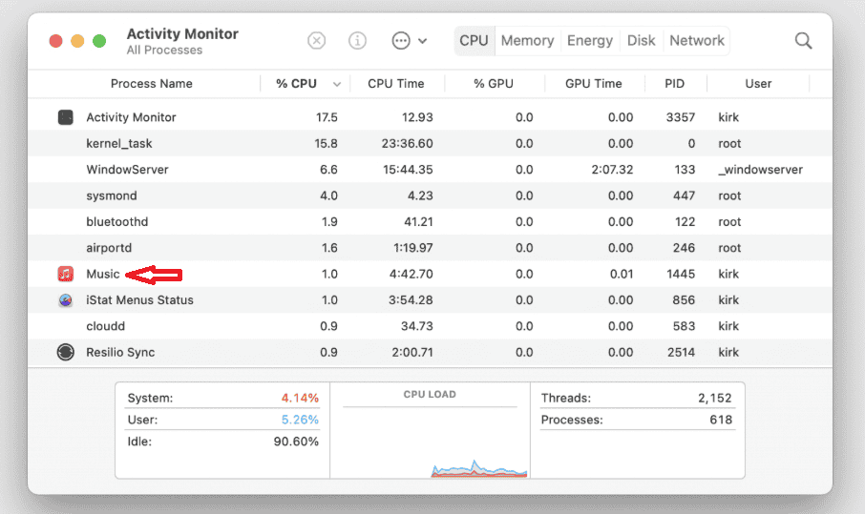Image resolution: width=865 pixels, height=514 pixels.
Task: Click the Processes count 618
Action: tap(721, 420)
